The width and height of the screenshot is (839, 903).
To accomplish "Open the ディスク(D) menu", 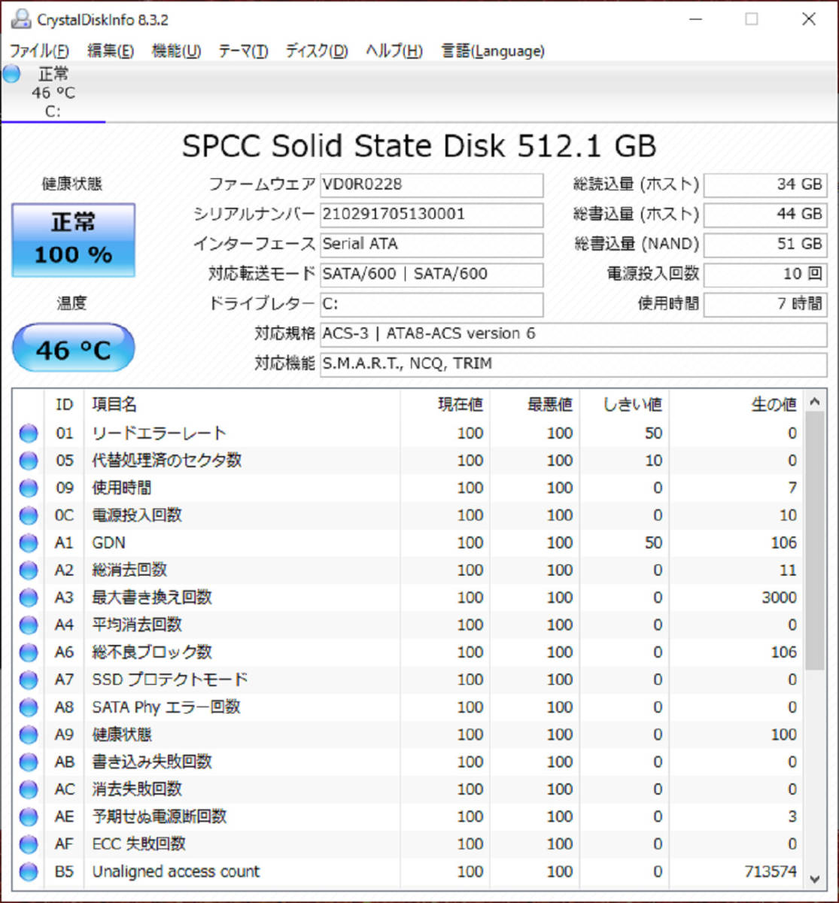I will click(317, 51).
